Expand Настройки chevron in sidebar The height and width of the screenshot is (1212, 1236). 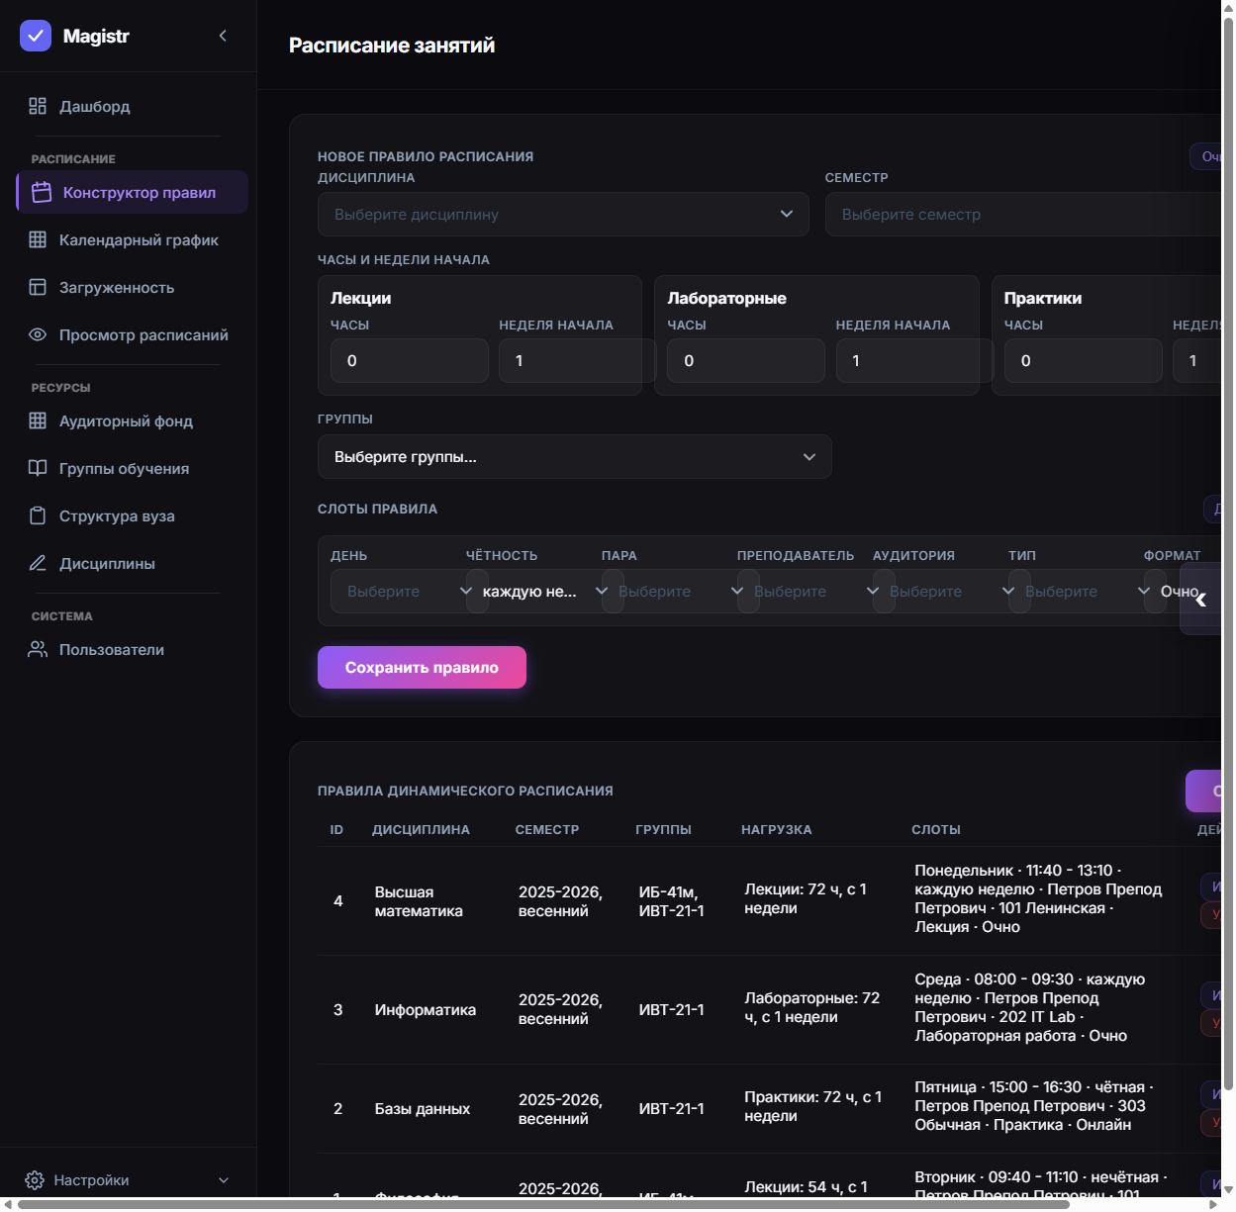224,1180
